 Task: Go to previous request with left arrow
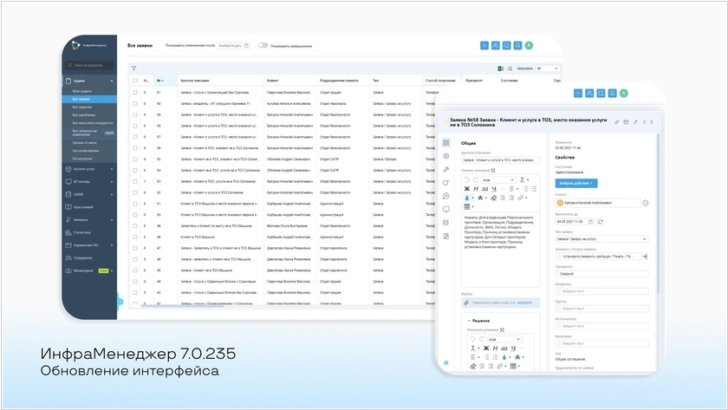click(x=645, y=122)
